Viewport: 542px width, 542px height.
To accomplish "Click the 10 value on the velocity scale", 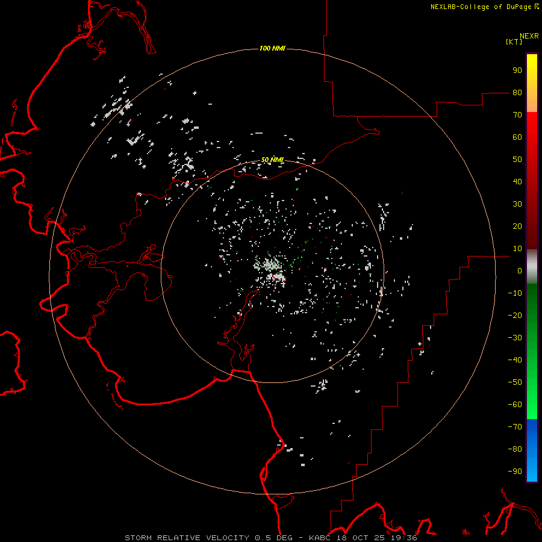I will pos(517,249).
